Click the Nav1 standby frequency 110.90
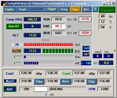117x98 pixels. pyautogui.click(x=52, y=81)
